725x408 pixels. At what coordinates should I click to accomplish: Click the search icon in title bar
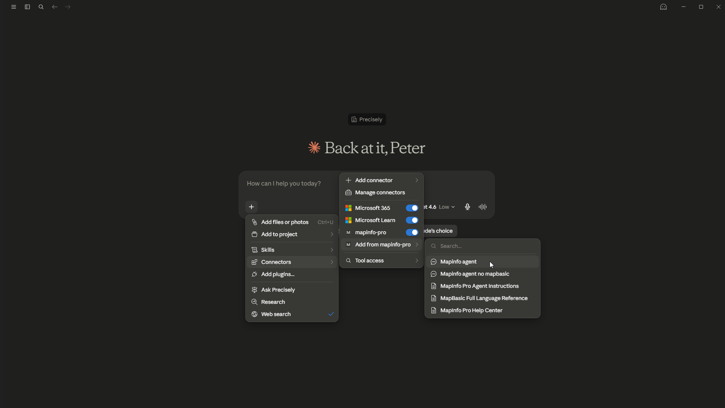click(x=41, y=7)
